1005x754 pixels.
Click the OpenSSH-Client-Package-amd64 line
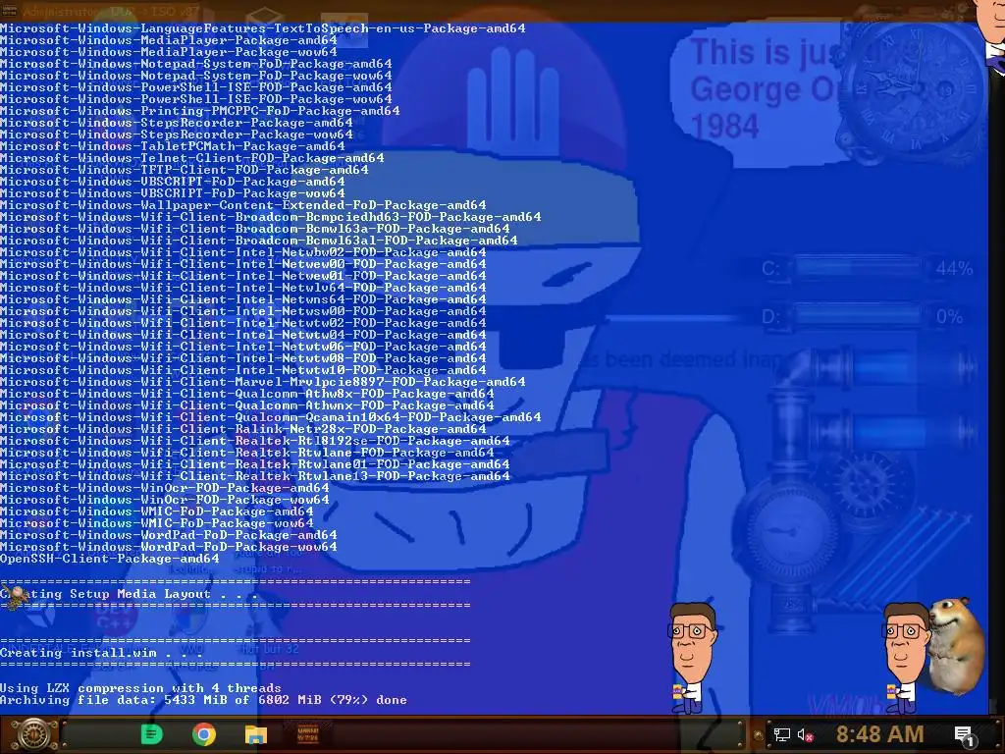tap(110, 559)
